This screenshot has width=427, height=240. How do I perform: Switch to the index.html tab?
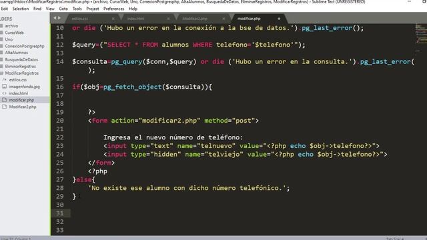[x=135, y=19]
